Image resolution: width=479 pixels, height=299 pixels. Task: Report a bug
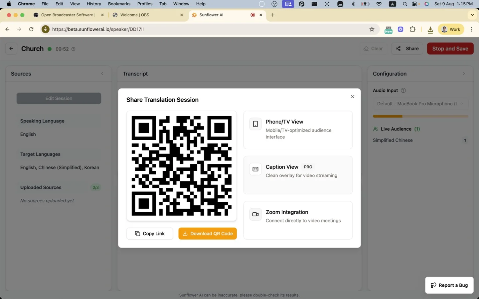click(x=449, y=285)
